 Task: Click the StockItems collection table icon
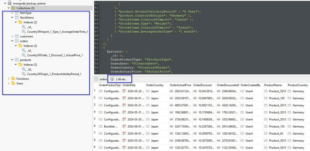[x=17, y=17]
